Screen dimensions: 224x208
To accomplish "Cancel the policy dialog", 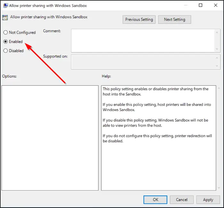I will pos(181,200).
